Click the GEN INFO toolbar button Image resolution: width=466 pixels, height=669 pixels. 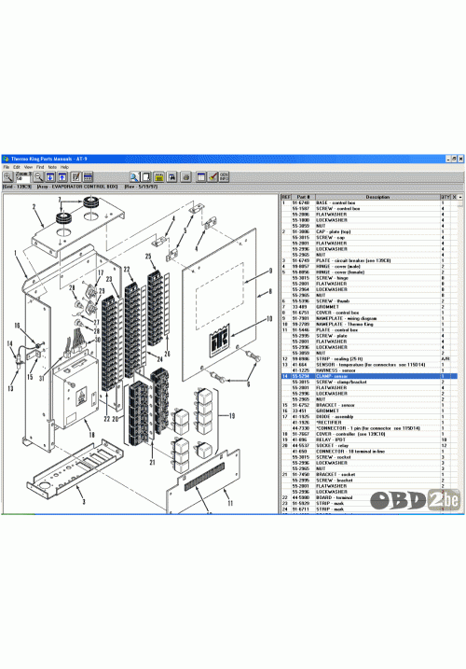tap(224, 176)
